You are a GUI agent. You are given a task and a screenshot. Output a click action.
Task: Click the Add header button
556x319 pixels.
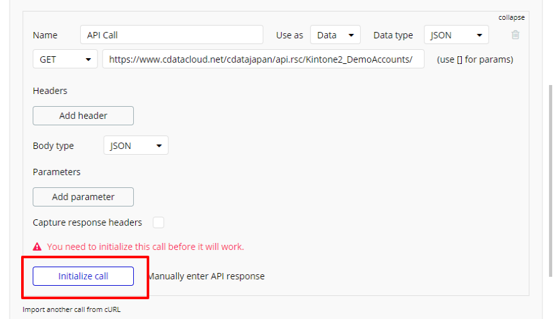point(83,116)
